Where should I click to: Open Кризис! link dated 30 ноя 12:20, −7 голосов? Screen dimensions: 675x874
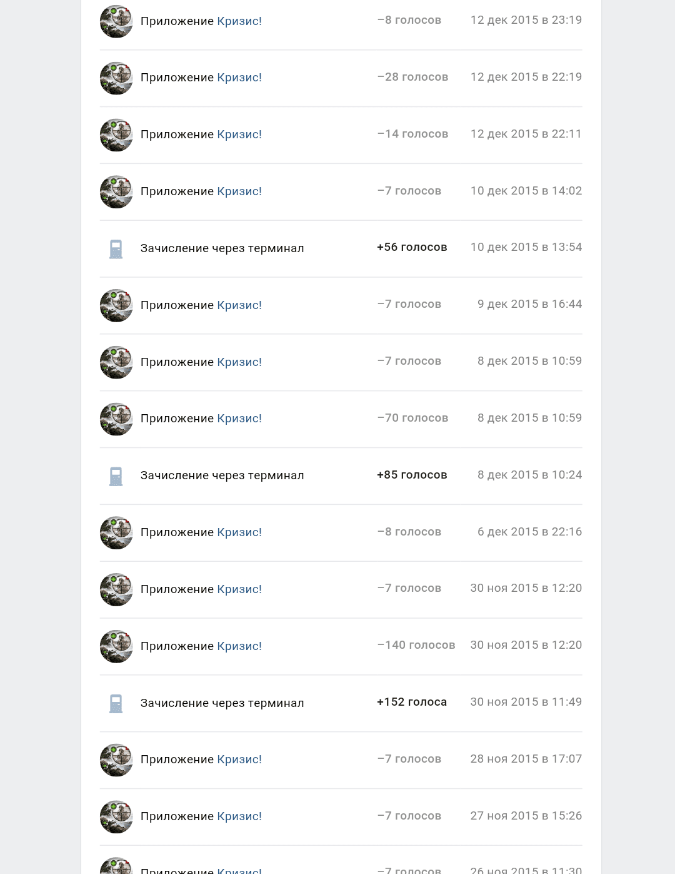coord(239,589)
